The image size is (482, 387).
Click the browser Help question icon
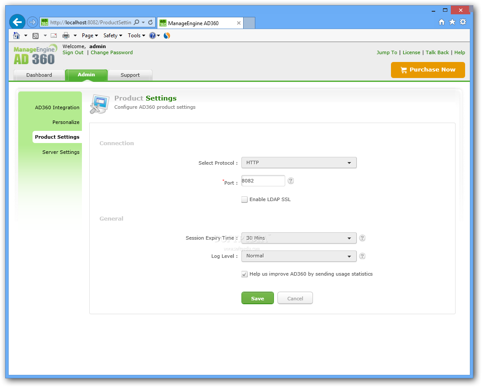point(153,36)
